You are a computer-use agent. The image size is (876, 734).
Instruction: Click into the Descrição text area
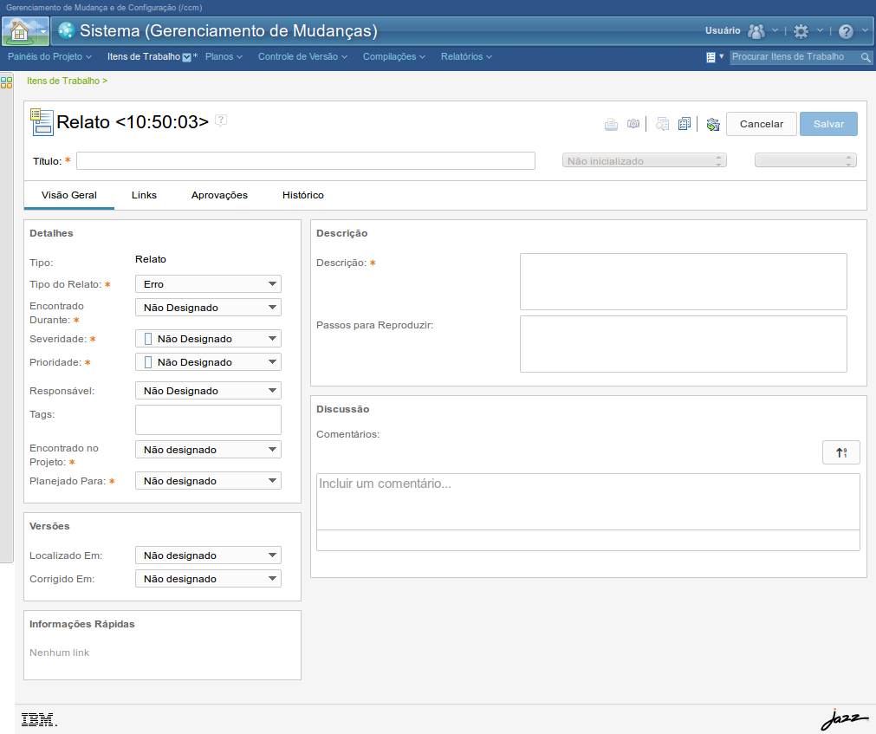pos(684,282)
